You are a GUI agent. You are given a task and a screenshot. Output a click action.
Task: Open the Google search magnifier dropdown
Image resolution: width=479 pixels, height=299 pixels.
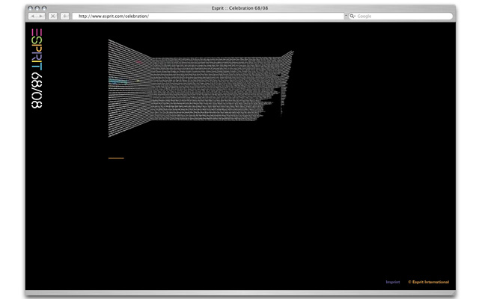pyautogui.click(x=353, y=16)
